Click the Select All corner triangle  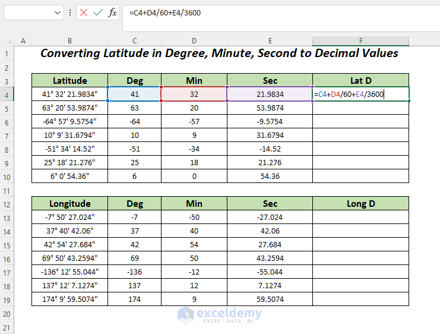point(8,41)
